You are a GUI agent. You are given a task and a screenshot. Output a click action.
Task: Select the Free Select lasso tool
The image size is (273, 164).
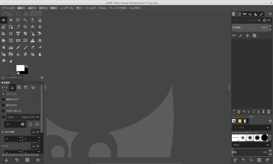[x=18, y=20]
